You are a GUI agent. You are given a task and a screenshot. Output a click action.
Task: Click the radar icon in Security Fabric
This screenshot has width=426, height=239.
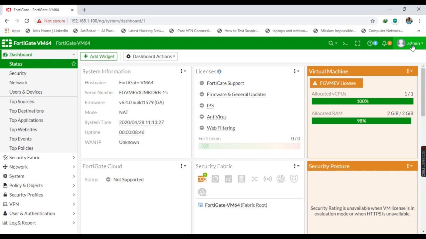281,179
